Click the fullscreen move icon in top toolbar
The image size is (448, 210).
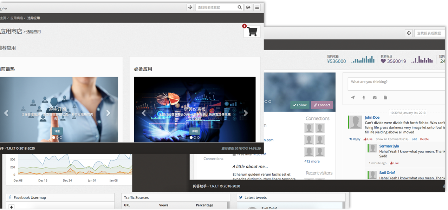tap(190, 7)
